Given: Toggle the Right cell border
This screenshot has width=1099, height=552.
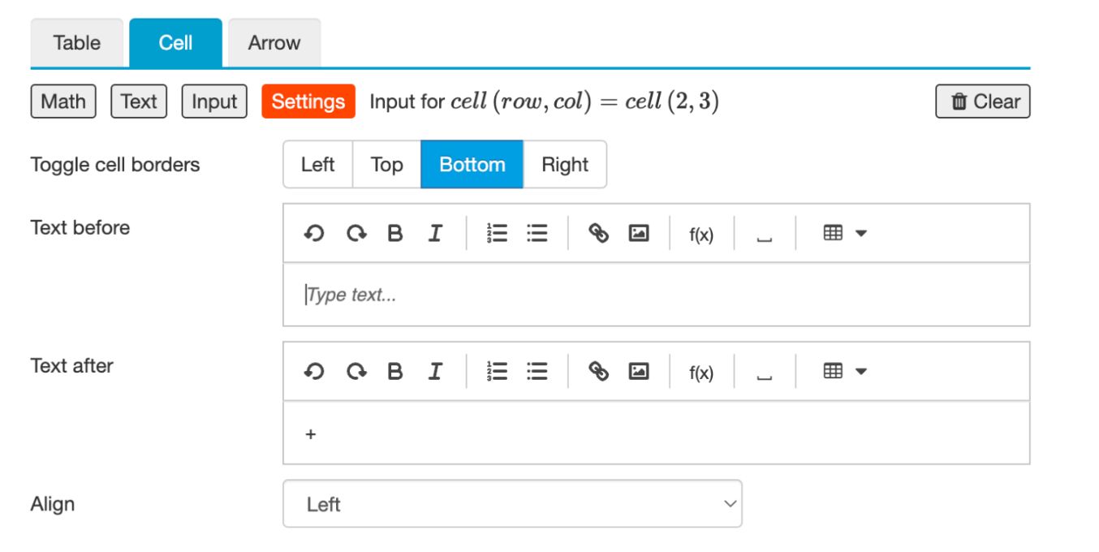Looking at the screenshot, I should coord(567,163).
